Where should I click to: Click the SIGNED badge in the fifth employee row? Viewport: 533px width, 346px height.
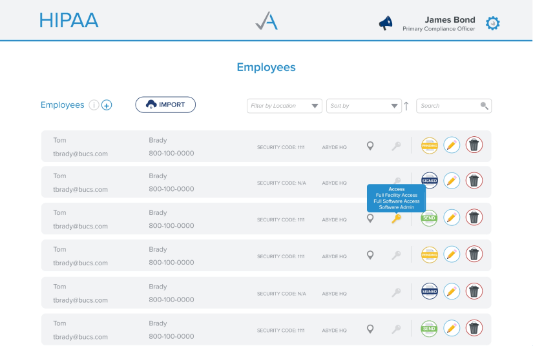pos(430,291)
